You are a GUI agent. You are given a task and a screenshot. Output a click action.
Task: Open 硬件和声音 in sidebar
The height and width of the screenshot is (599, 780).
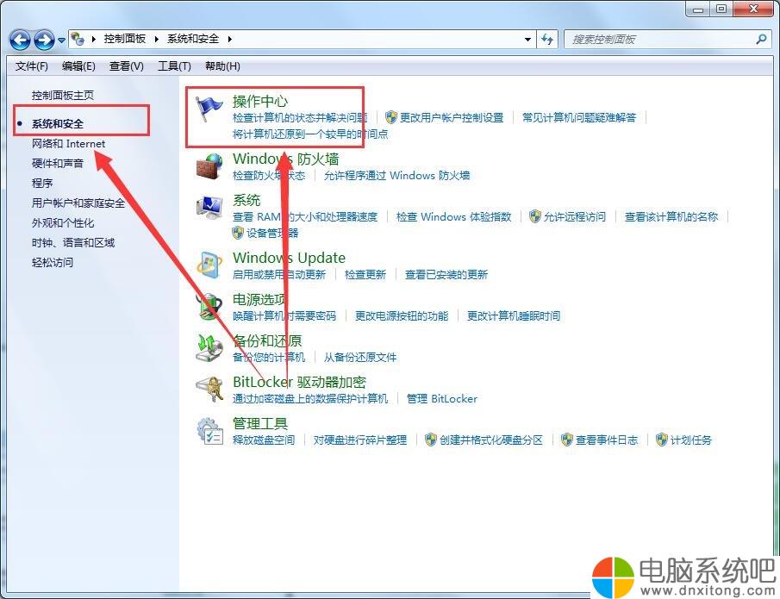coord(57,164)
